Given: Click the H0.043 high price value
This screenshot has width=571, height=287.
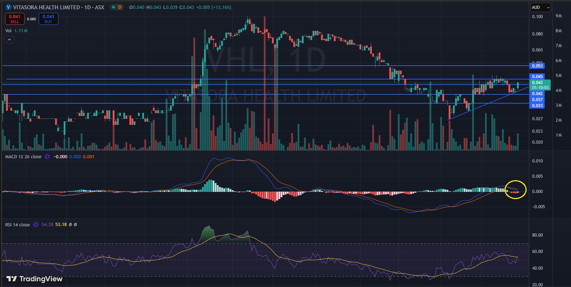Looking at the screenshot, I should (x=154, y=7).
